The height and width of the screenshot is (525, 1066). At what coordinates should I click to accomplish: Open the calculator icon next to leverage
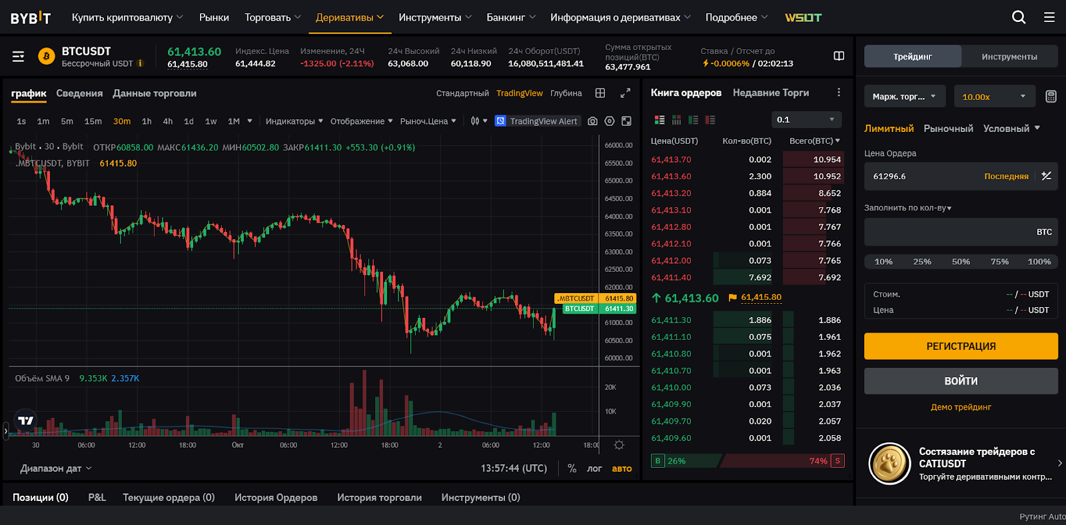(x=1051, y=97)
